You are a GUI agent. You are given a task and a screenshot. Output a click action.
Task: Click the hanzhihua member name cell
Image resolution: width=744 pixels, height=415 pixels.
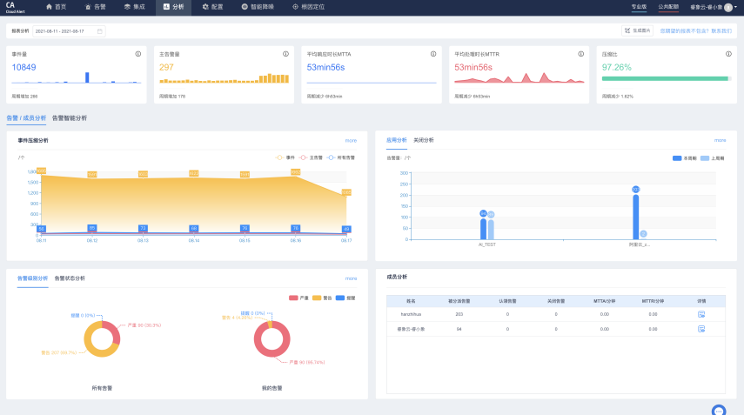point(411,314)
